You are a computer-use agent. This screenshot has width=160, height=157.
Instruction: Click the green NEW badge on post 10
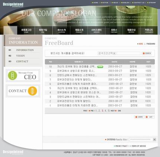[x=100, y=67]
